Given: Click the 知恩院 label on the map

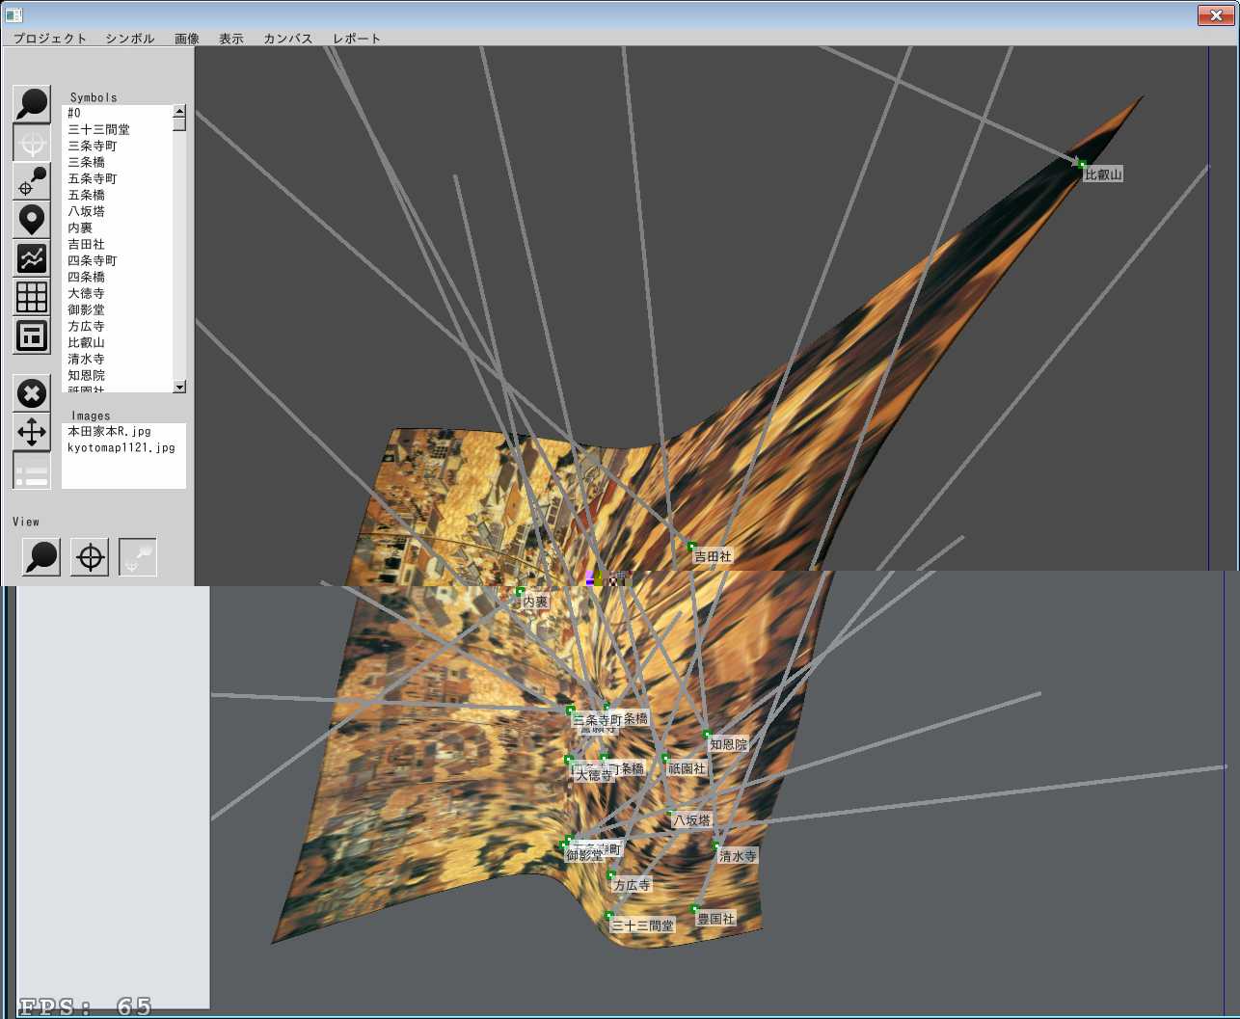Looking at the screenshot, I should point(728,744).
